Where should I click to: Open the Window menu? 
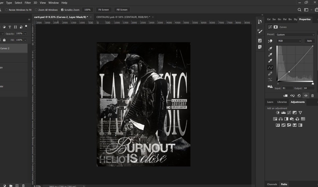[x=54, y=3]
